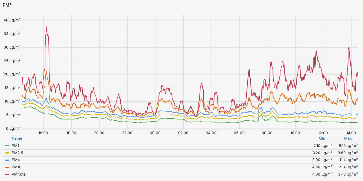The height and width of the screenshot is (181, 363).
Task: Click the orange PM10 legend color swatch
Action: (x=8, y=167)
